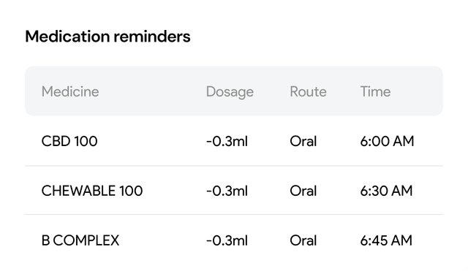Open the CBD 100 medicine entry
The width and height of the screenshot is (468, 274).
click(x=69, y=141)
